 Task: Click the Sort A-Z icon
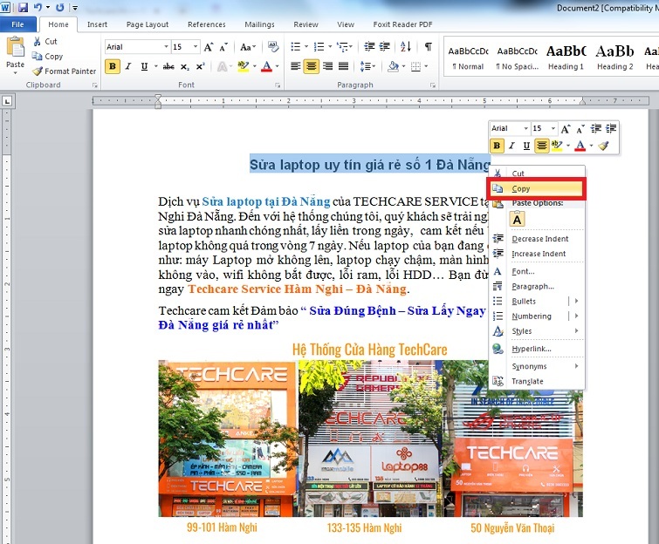406,46
